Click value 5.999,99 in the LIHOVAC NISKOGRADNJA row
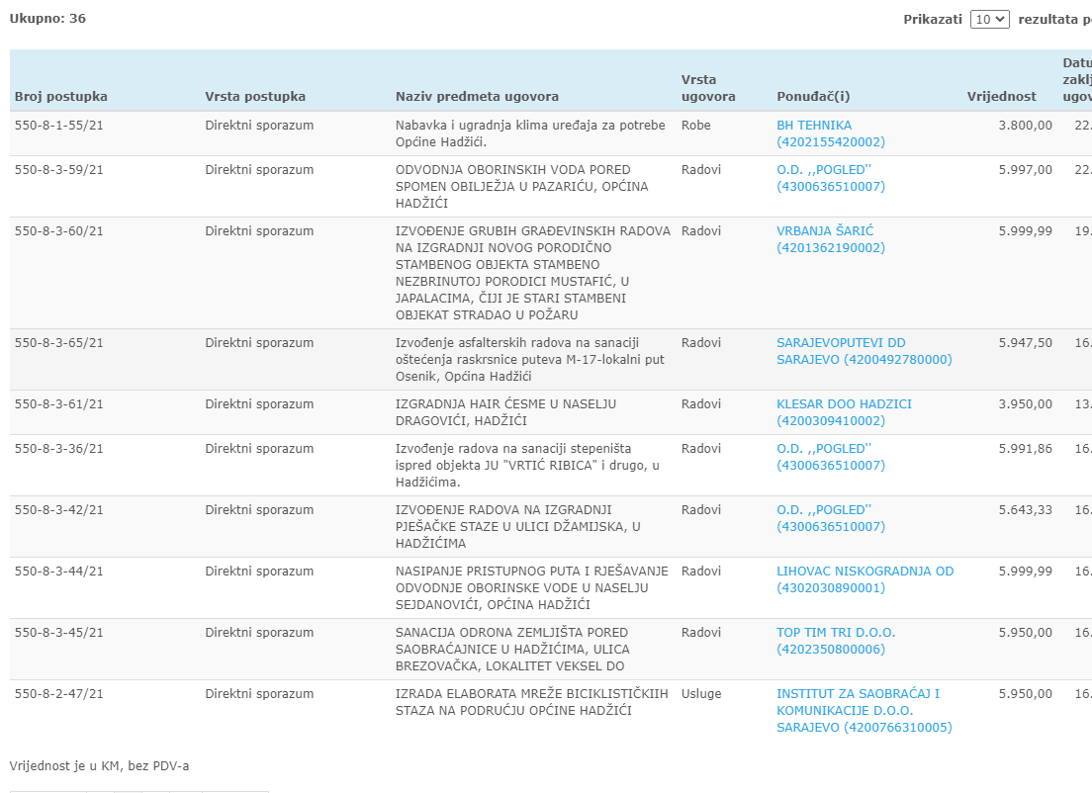Viewport: 1092px width, 793px height. [1025, 571]
